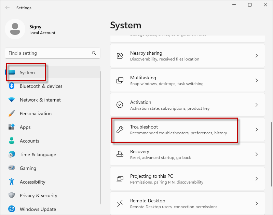The width and height of the screenshot is (273, 215).
Task: Go to Bluetooth & devices
Action: coord(52,86)
